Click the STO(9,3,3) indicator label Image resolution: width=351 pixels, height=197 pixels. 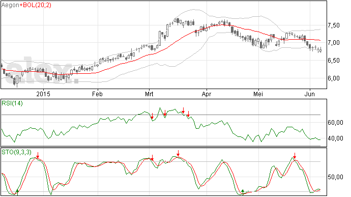(x=17, y=152)
